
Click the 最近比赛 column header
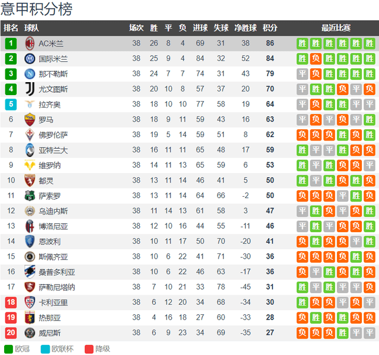[336, 28]
